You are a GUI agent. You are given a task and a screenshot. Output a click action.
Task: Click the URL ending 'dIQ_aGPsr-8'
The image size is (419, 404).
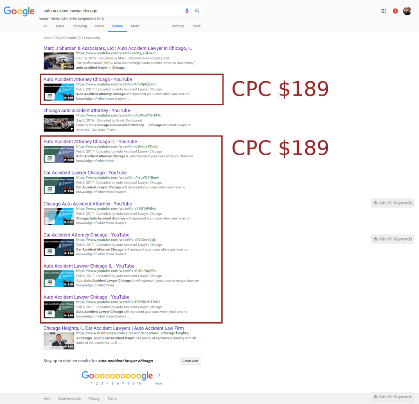click(x=116, y=53)
